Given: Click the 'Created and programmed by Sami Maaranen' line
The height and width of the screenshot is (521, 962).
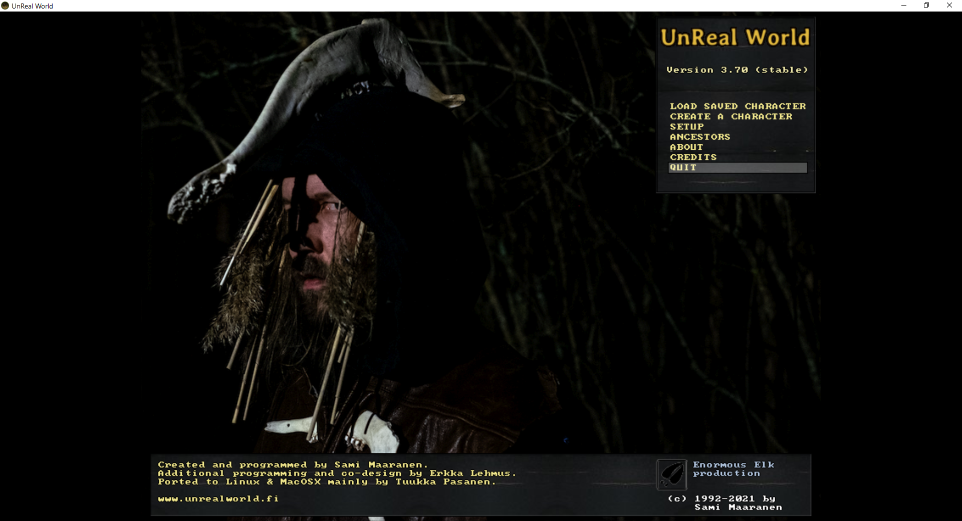Looking at the screenshot, I should (293, 465).
